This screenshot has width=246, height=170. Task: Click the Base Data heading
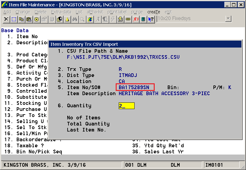15,30
